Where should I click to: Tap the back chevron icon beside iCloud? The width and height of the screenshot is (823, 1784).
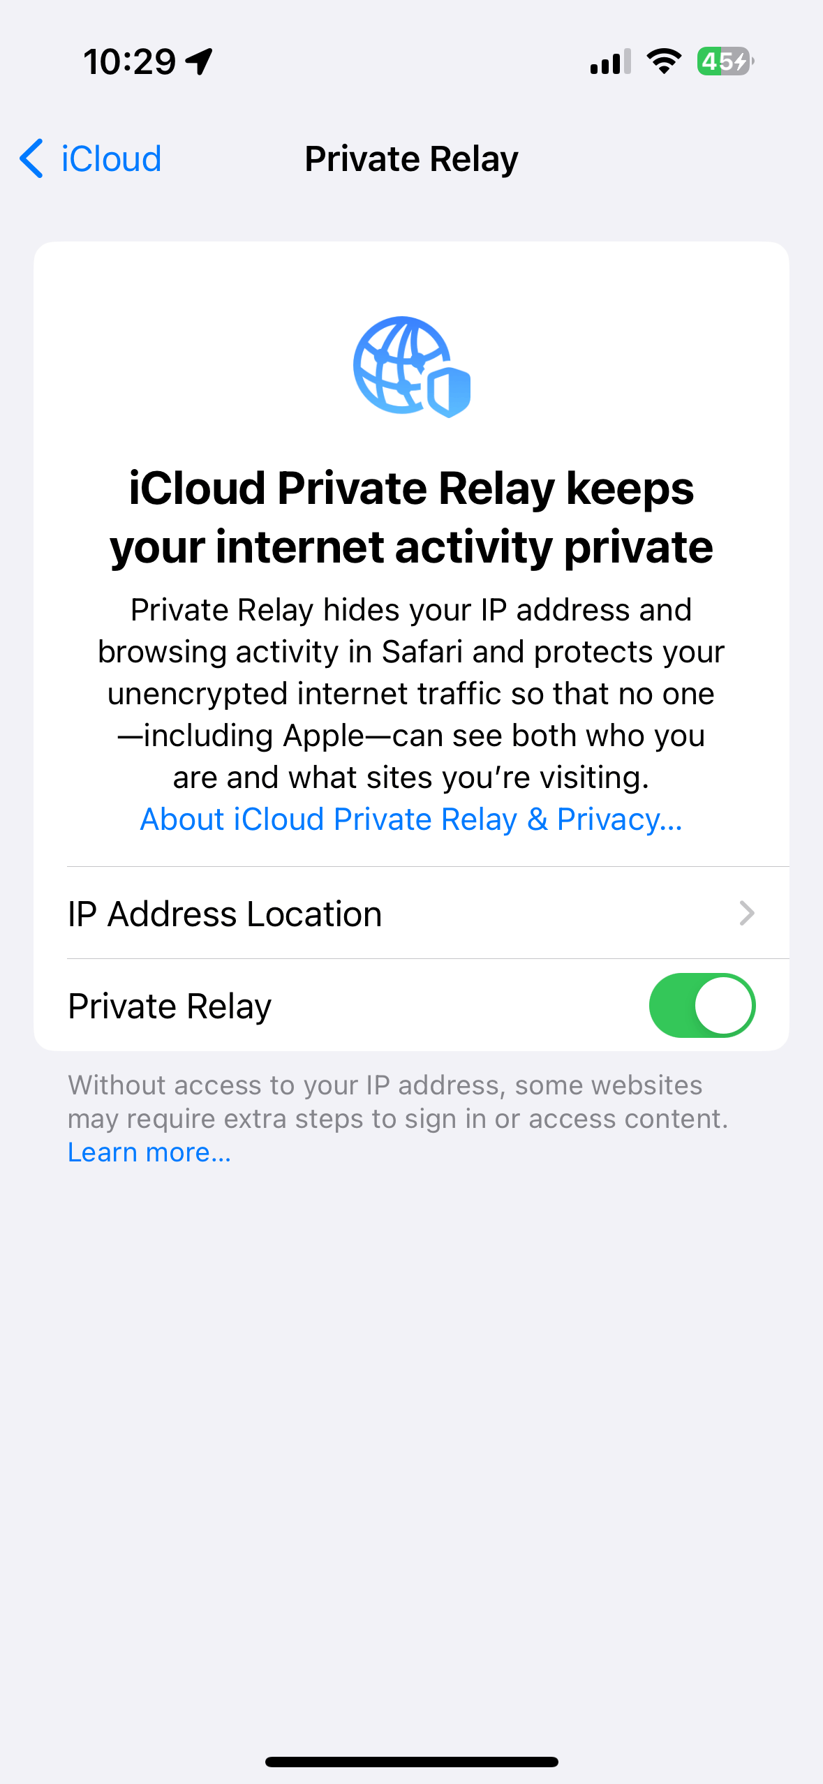(31, 158)
